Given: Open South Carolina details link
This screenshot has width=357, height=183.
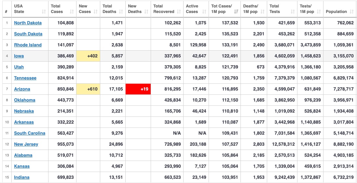Looking at the screenshot, I should coord(30,133).
